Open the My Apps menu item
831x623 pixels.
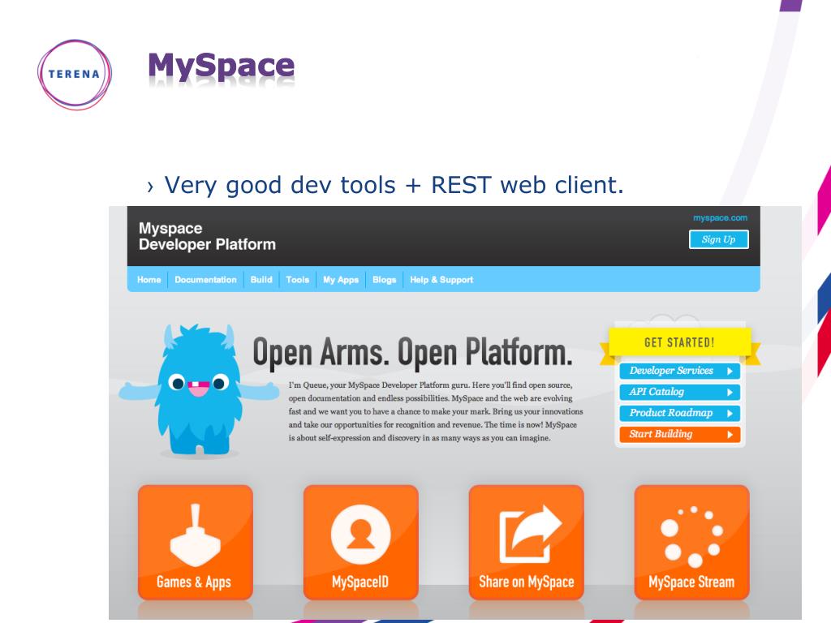(341, 280)
